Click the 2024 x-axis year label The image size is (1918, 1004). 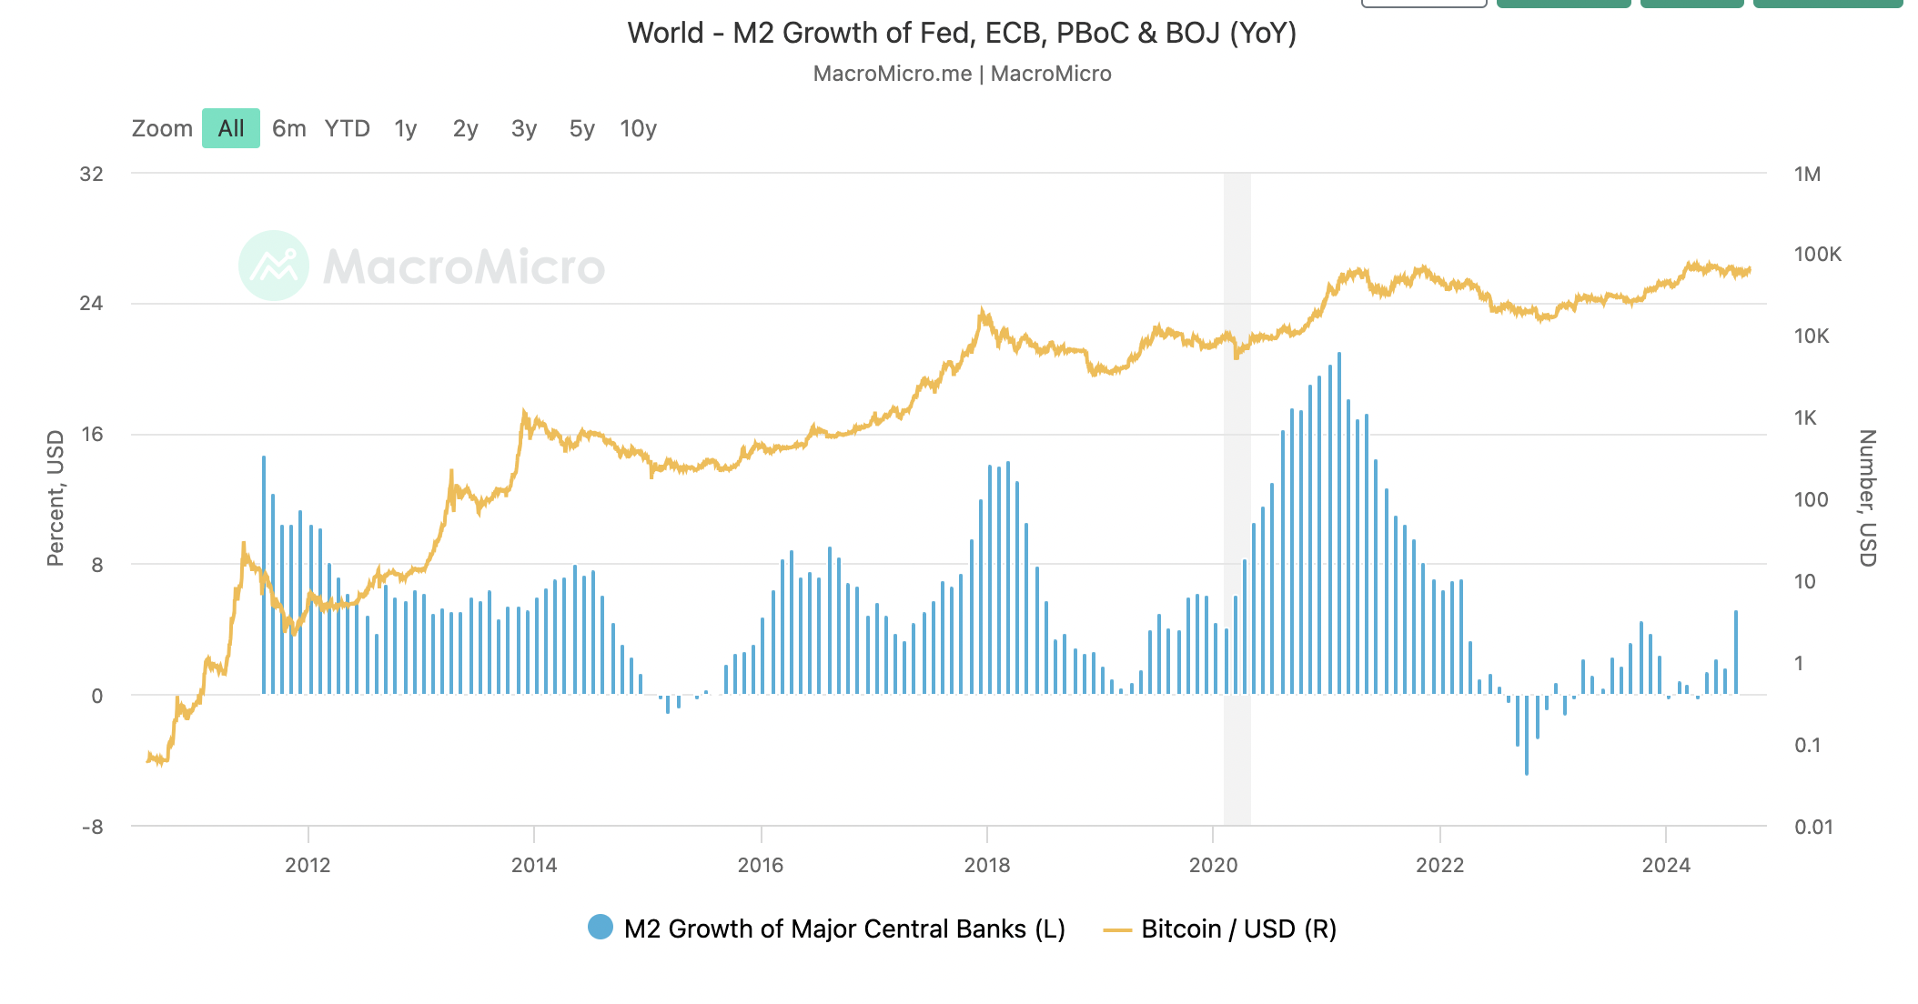point(1665,865)
